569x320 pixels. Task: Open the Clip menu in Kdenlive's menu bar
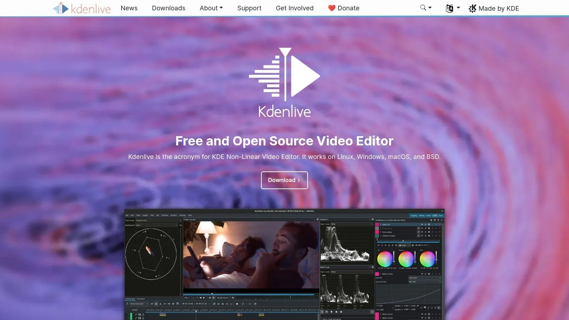tap(157, 215)
